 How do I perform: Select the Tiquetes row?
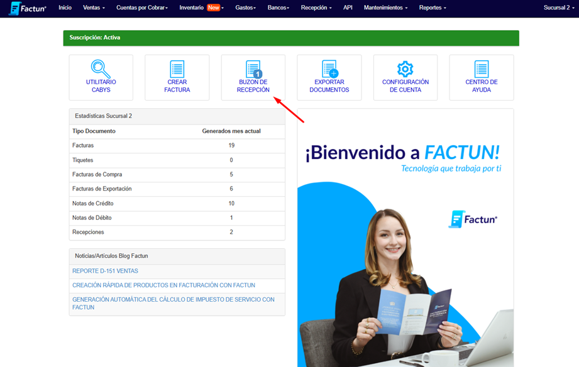[177, 160]
